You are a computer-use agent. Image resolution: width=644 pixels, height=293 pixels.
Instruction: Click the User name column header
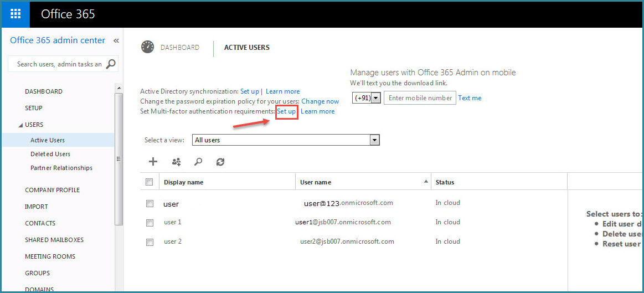(x=316, y=182)
